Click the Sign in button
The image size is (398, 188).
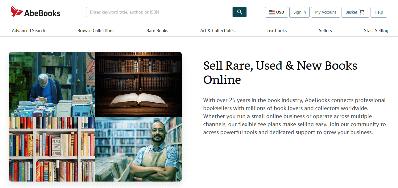coord(300,12)
